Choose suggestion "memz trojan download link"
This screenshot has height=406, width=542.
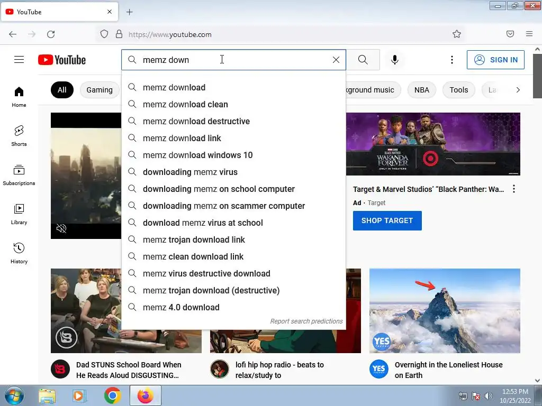(x=233, y=239)
